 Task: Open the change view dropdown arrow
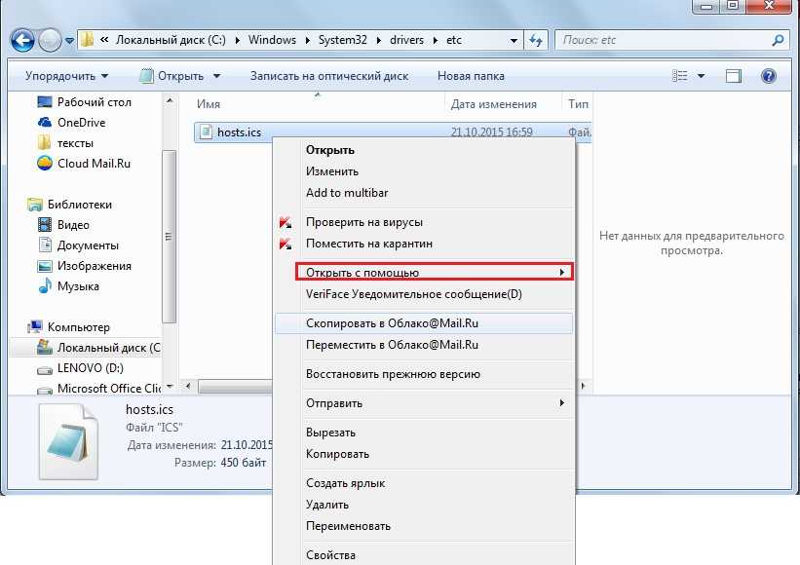click(x=704, y=76)
